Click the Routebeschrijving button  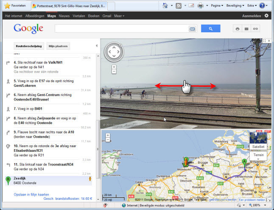click(29, 46)
